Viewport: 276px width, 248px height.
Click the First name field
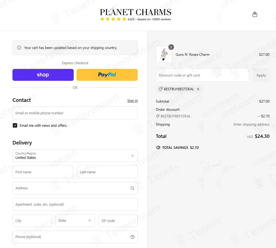pos(43,172)
